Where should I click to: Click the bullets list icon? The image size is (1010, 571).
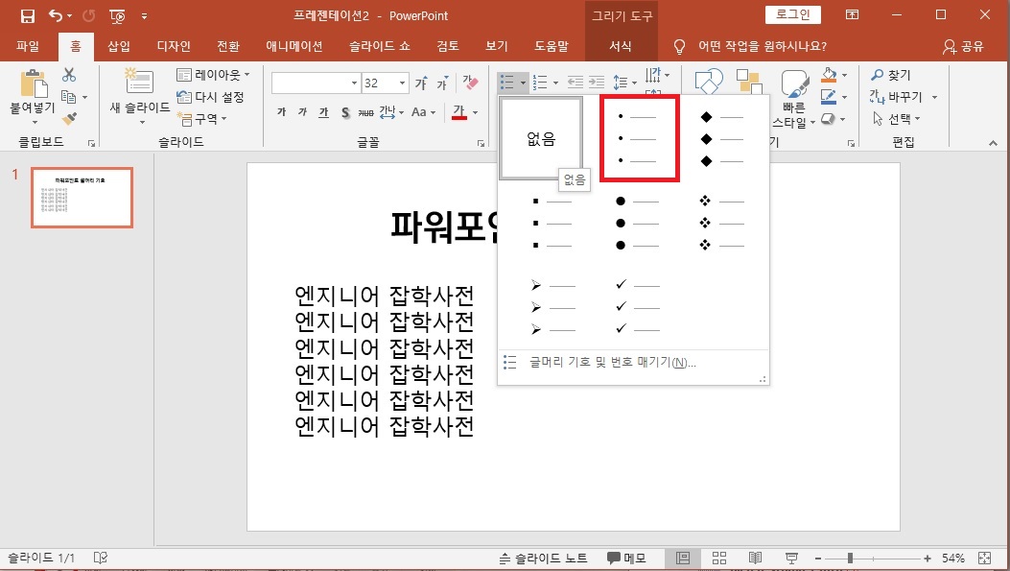pyautogui.click(x=507, y=82)
